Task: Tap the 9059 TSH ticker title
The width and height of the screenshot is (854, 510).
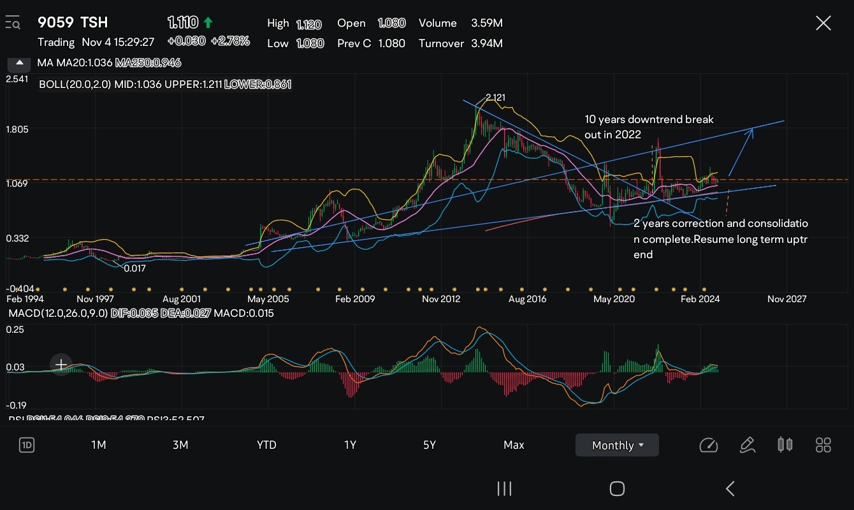Action: [x=73, y=23]
